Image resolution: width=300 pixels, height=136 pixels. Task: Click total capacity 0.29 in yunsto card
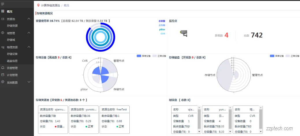[x=88, y=121]
